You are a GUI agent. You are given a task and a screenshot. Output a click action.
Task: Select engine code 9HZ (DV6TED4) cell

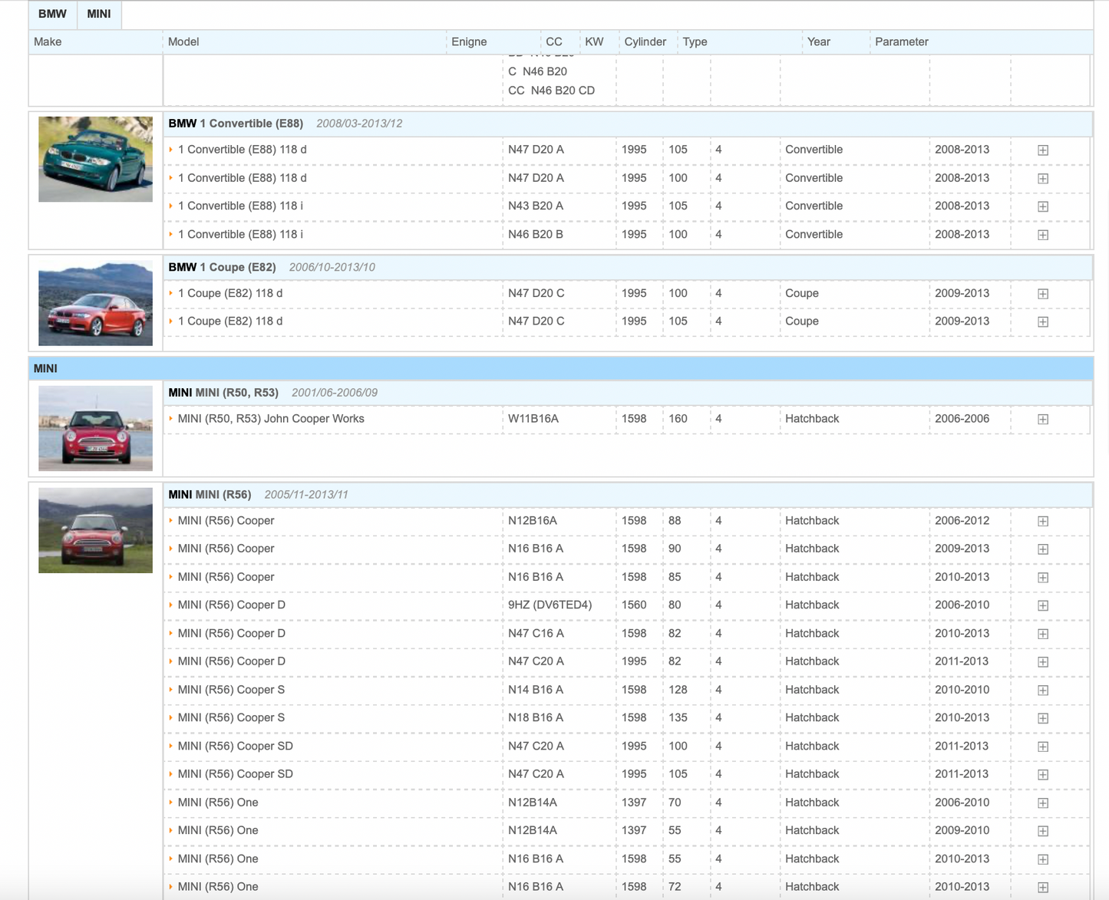[x=550, y=605]
